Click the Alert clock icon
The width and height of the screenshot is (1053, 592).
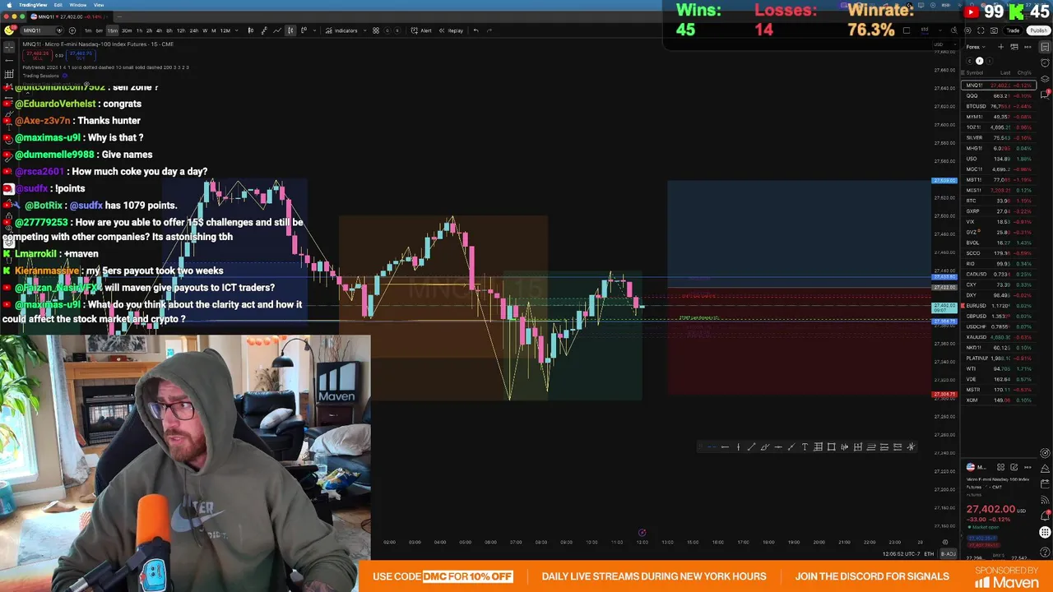tap(416, 30)
